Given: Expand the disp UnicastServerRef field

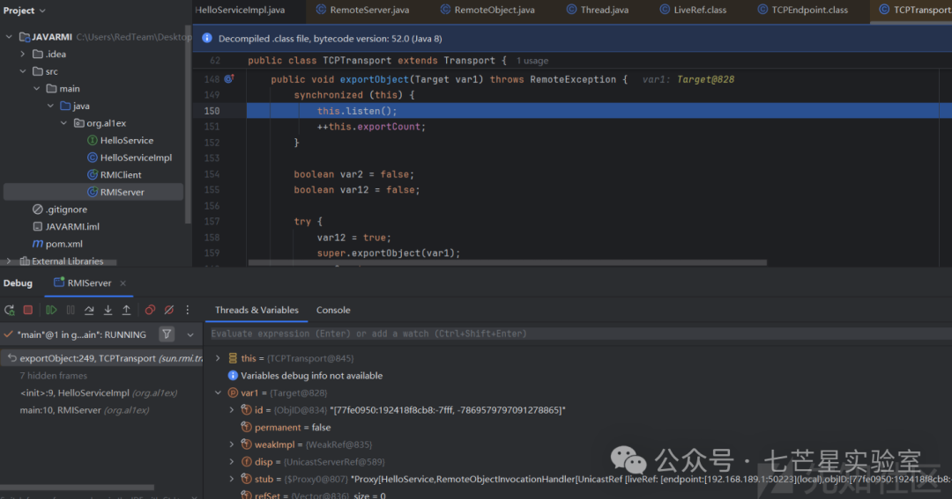Looking at the screenshot, I should click(x=232, y=462).
